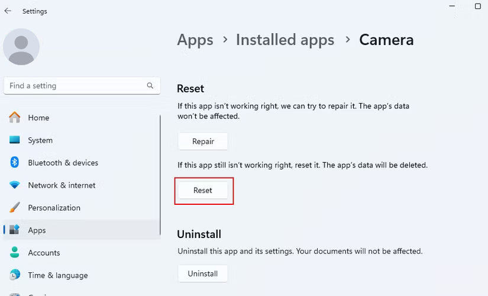Maximize the Settings window
The height and width of the screenshot is (296, 488).
(478, 7)
